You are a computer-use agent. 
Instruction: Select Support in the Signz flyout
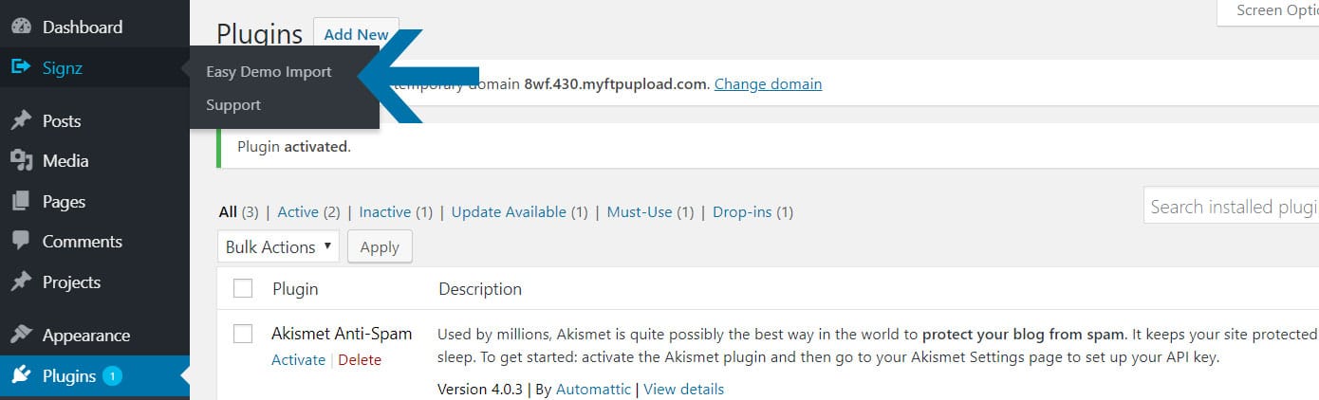pyautogui.click(x=233, y=105)
